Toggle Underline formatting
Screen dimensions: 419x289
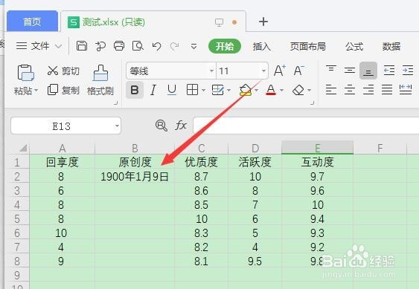172,90
